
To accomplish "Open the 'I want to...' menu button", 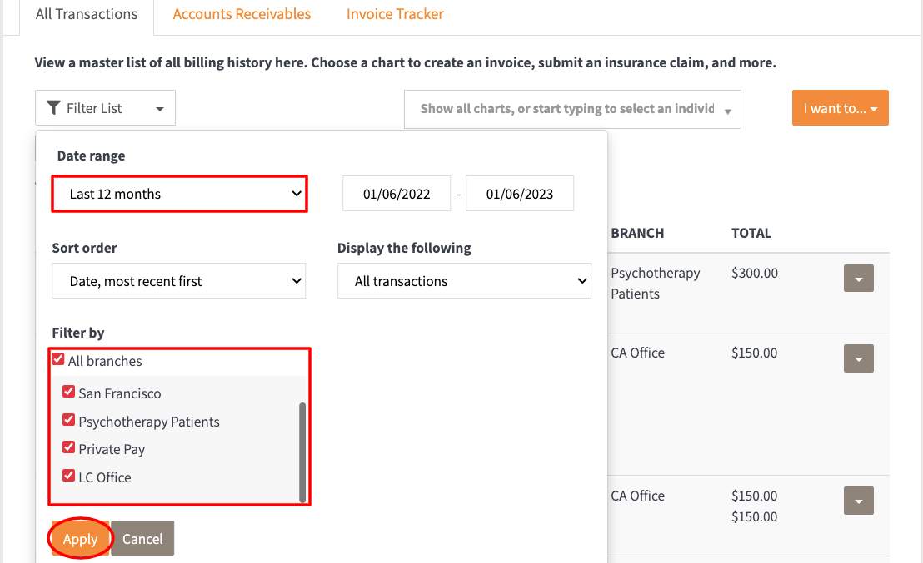I will (840, 108).
